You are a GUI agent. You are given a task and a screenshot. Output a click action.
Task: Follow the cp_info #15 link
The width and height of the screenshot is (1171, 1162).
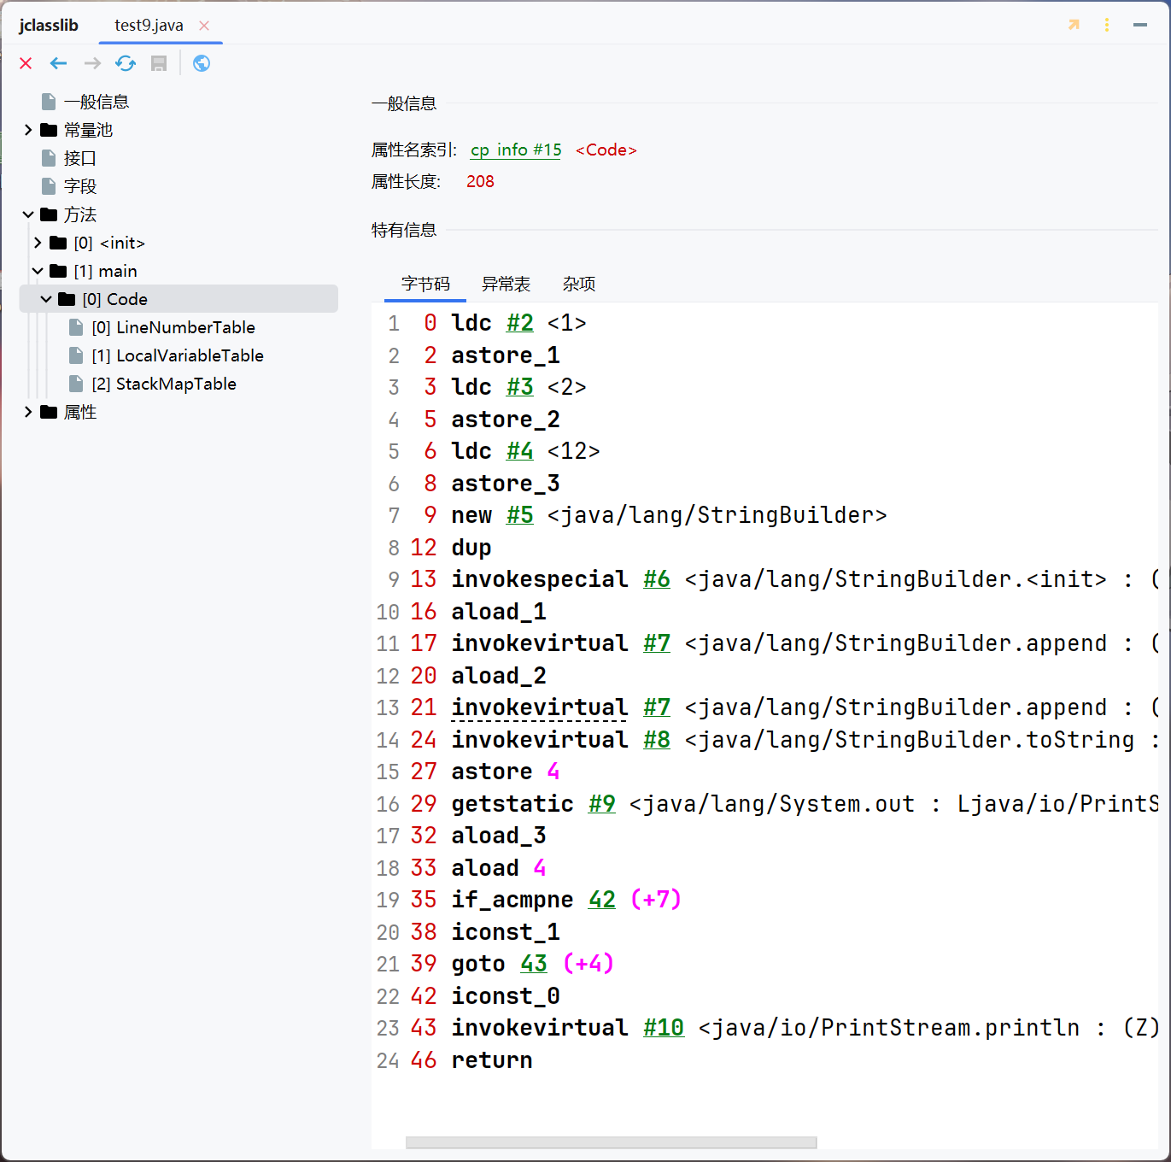[515, 150]
